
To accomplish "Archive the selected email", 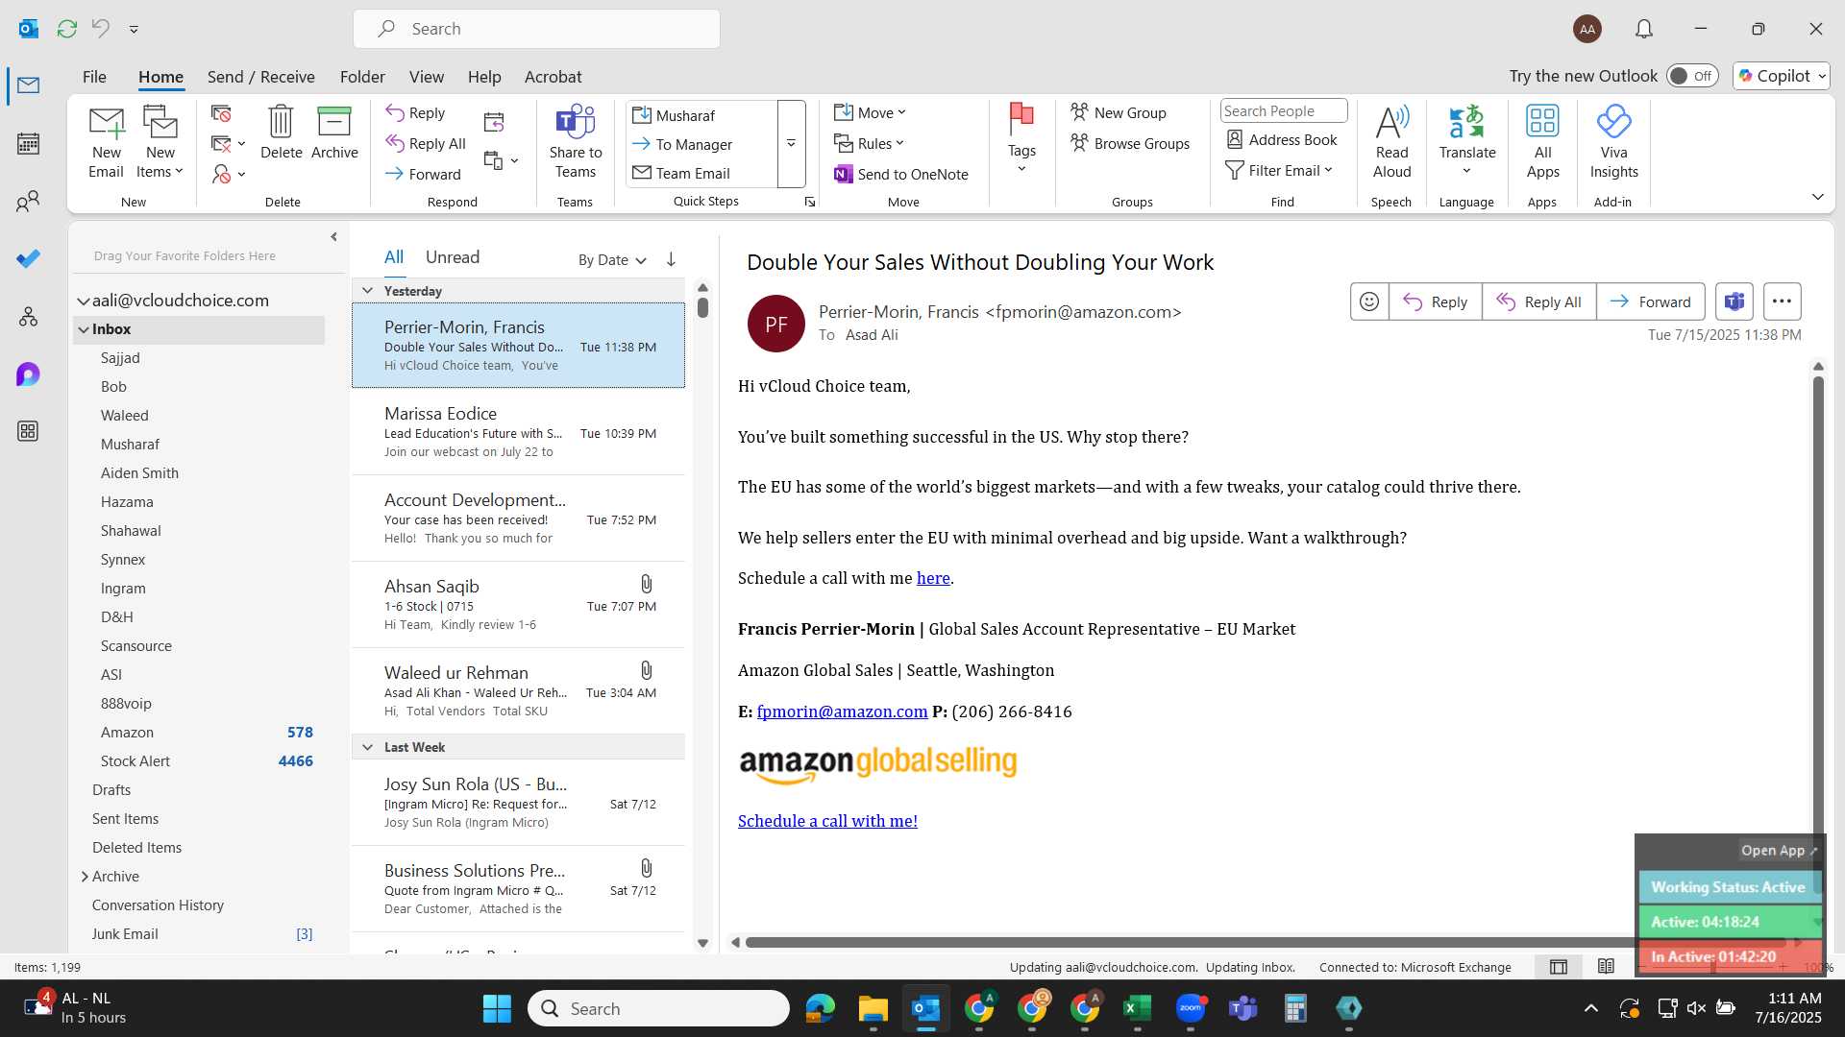I will (334, 133).
